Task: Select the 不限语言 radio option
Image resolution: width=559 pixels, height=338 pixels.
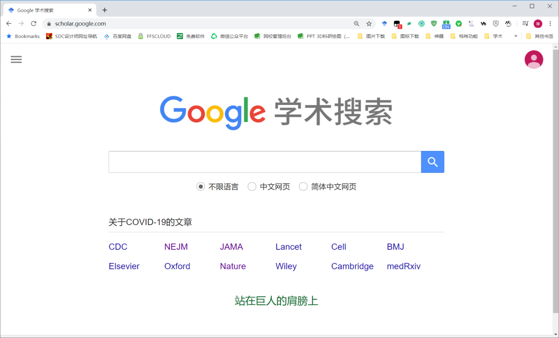Action: tap(200, 187)
